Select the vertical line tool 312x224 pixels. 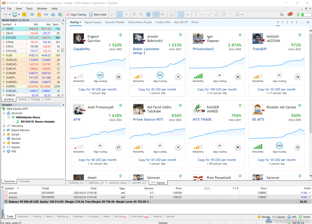click(196, 15)
